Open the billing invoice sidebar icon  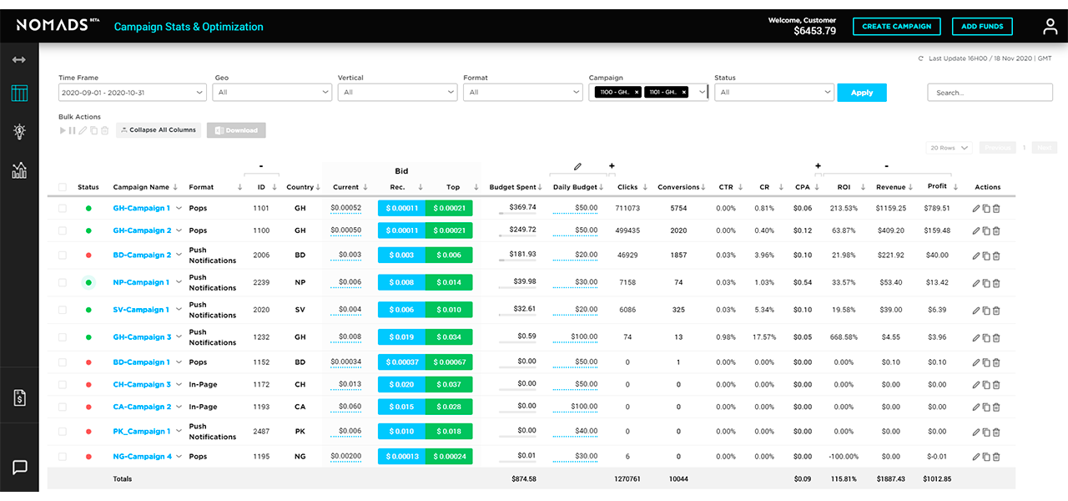19,397
